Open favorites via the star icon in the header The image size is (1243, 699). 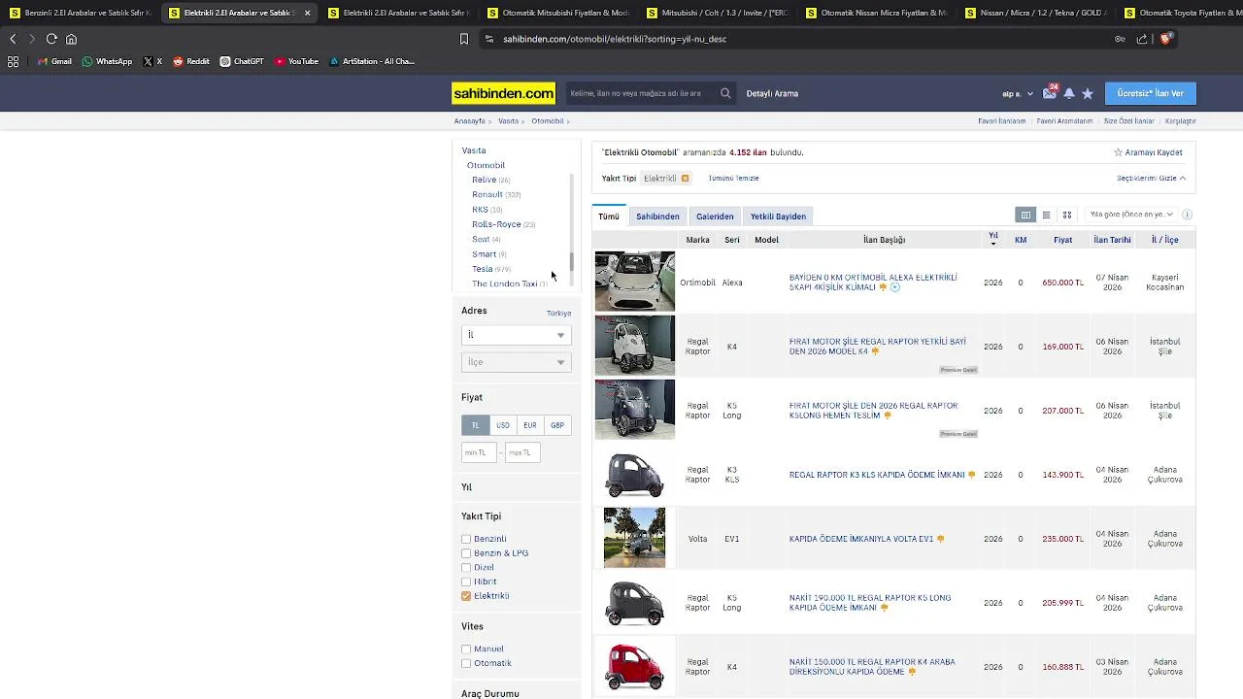click(x=1088, y=93)
